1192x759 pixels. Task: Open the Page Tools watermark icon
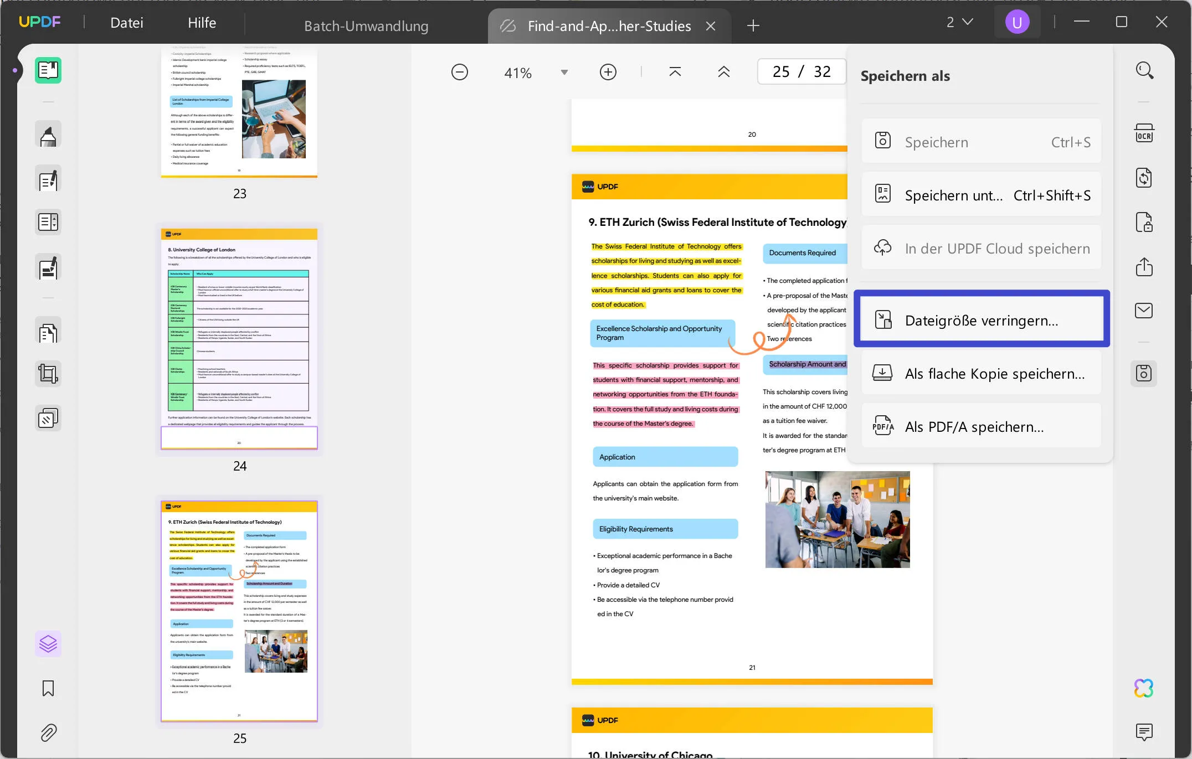48,419
